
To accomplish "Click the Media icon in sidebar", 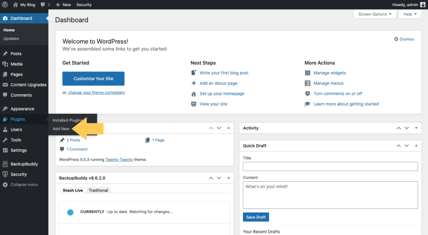I will 5,64.
